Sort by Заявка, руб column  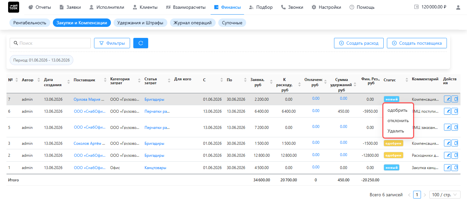pos(271,82)
